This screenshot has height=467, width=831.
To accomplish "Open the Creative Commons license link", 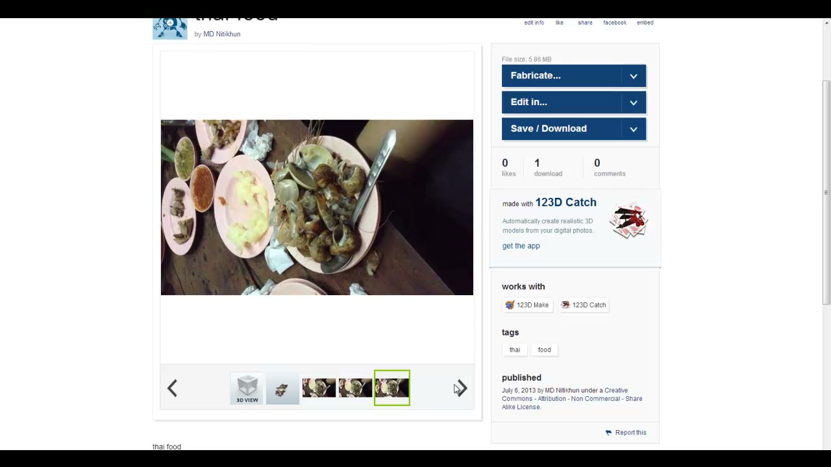I will pyautogui.click(x=572, y=399).
